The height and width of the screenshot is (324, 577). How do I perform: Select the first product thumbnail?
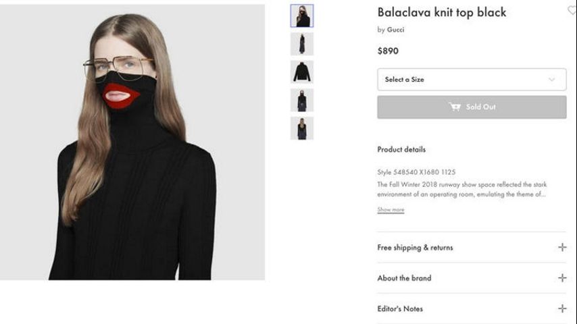click(302, 16)
